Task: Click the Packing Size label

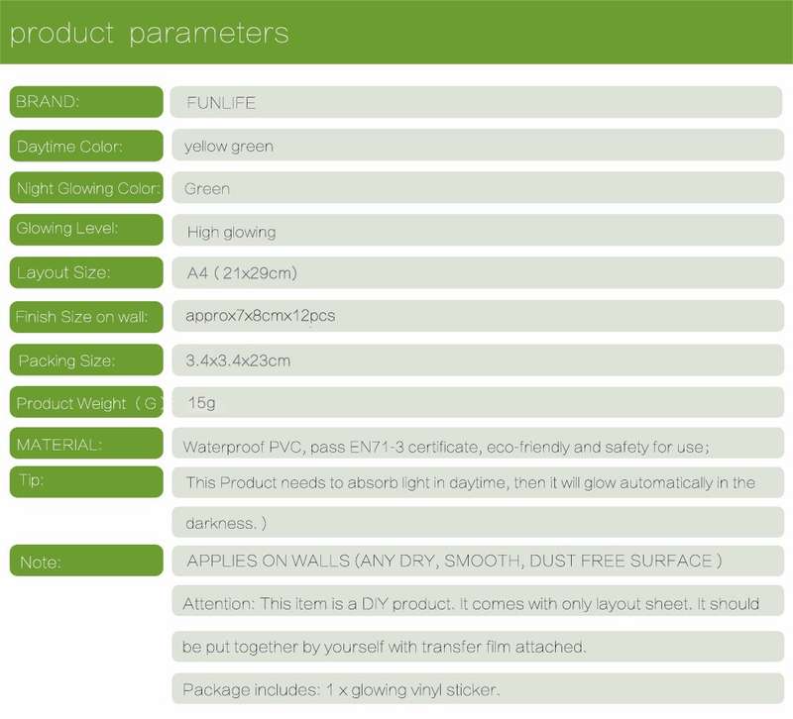Action: (x=86, y=359)
